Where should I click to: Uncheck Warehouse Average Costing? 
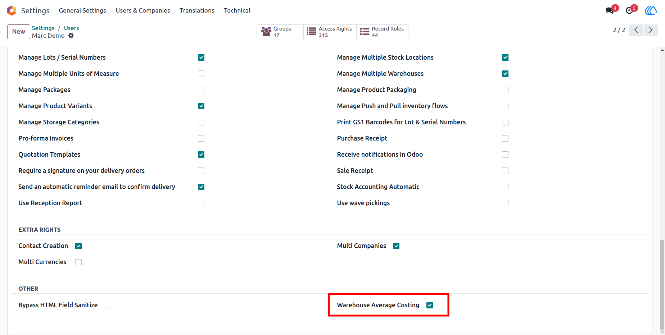point(430,305)
